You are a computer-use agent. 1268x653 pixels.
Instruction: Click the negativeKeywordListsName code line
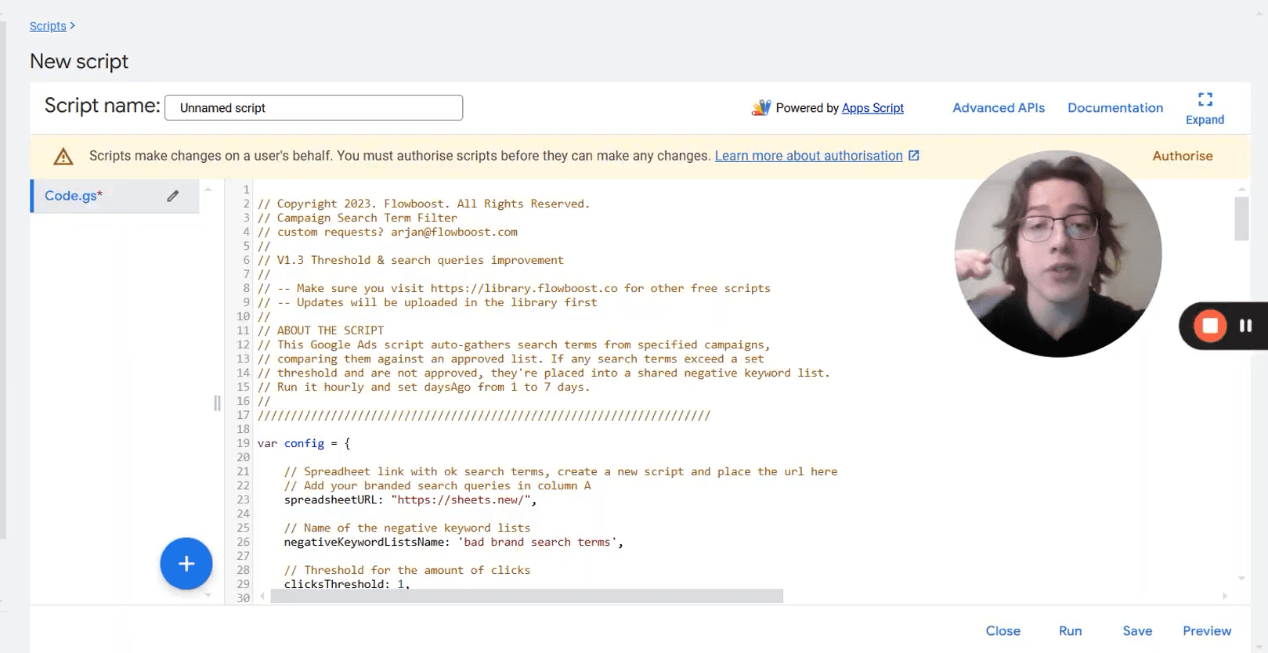453,542
